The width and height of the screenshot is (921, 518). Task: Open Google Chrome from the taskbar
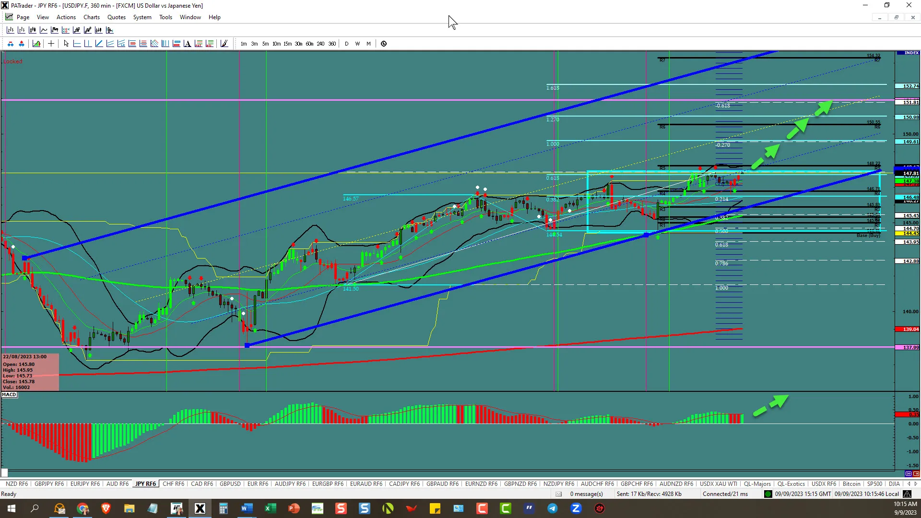coord(83,508)
